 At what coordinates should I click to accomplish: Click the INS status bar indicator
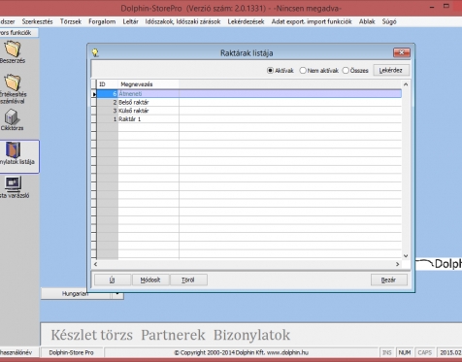point(387,352)
